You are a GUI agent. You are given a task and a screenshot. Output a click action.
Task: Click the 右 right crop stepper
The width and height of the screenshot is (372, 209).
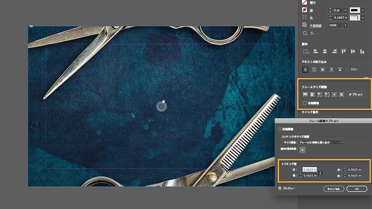click(x=345, y=176)
